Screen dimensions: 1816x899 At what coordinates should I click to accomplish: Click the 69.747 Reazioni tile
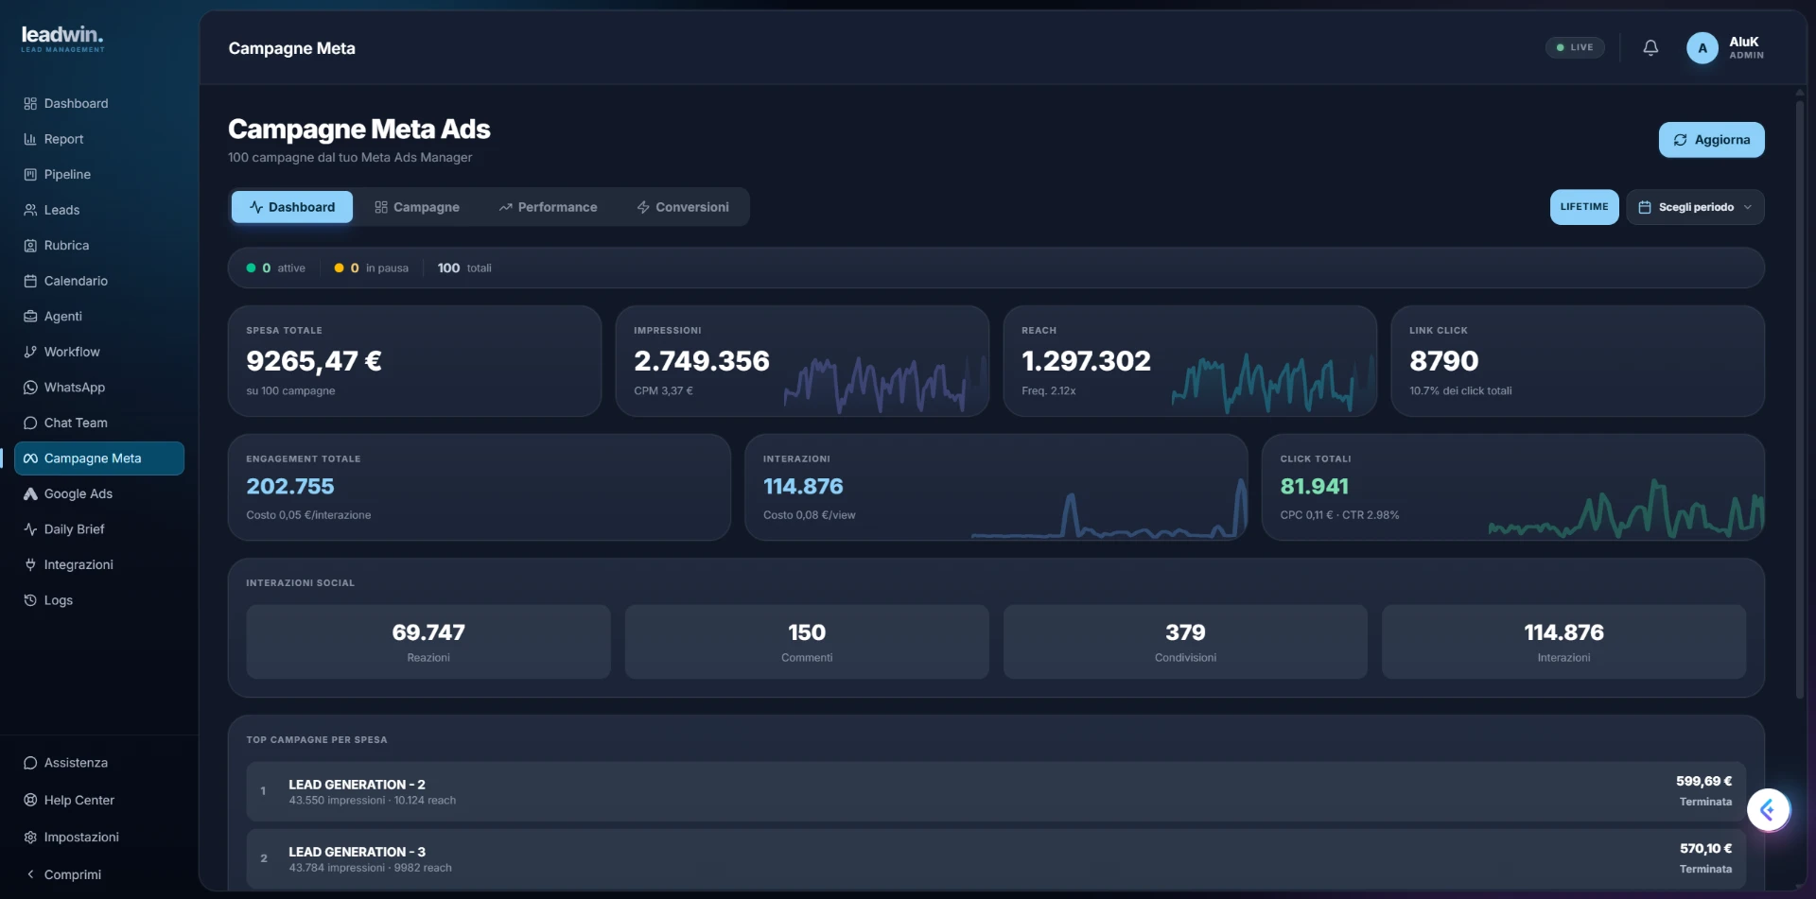coord(428,642)
